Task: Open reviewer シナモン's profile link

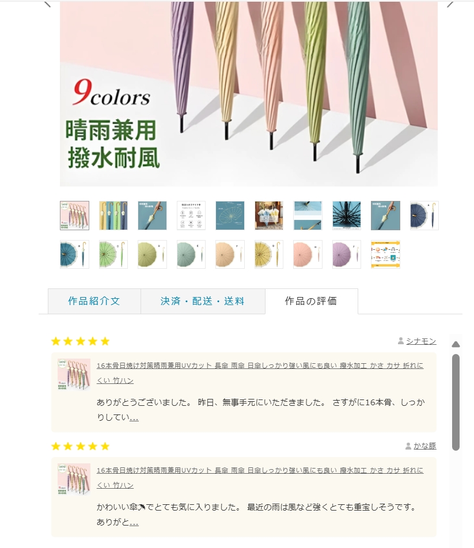Action: 421,341
